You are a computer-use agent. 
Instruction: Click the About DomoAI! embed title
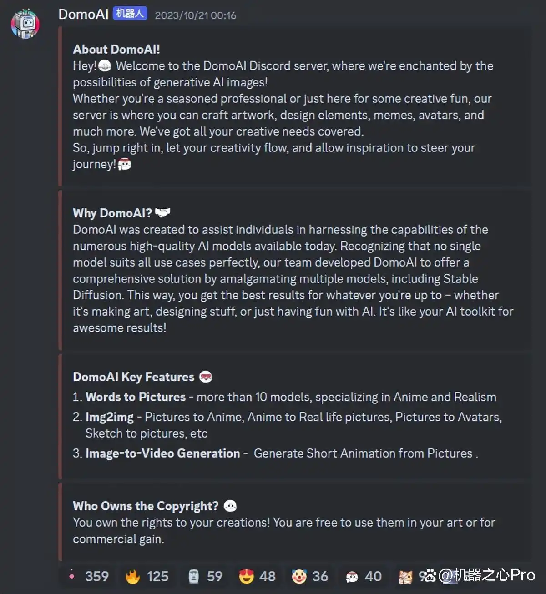[x=116, y=49]
